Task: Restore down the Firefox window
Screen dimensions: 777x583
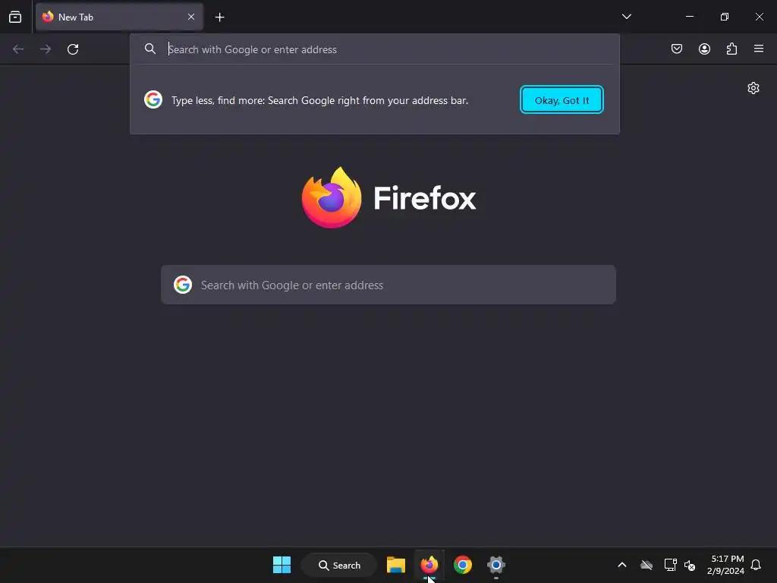Action: (x=725, y=17)
